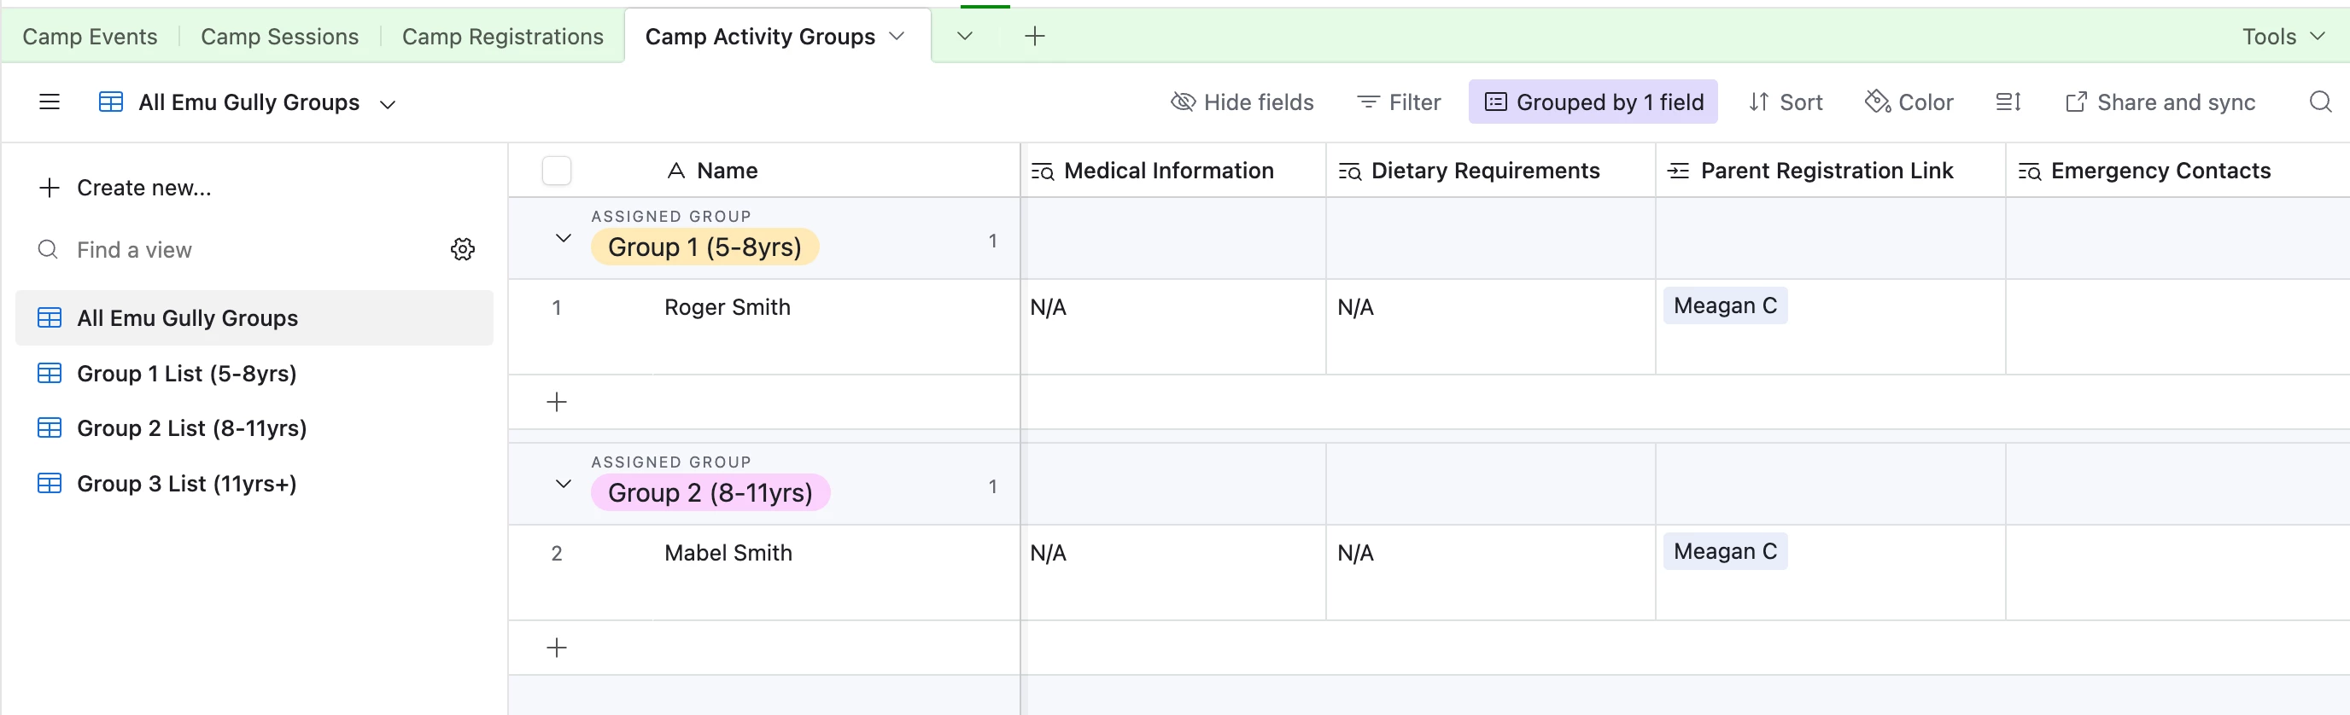
Task: Click the search magnifier icon in toolbar
Action: click(x=2320, y=102)
